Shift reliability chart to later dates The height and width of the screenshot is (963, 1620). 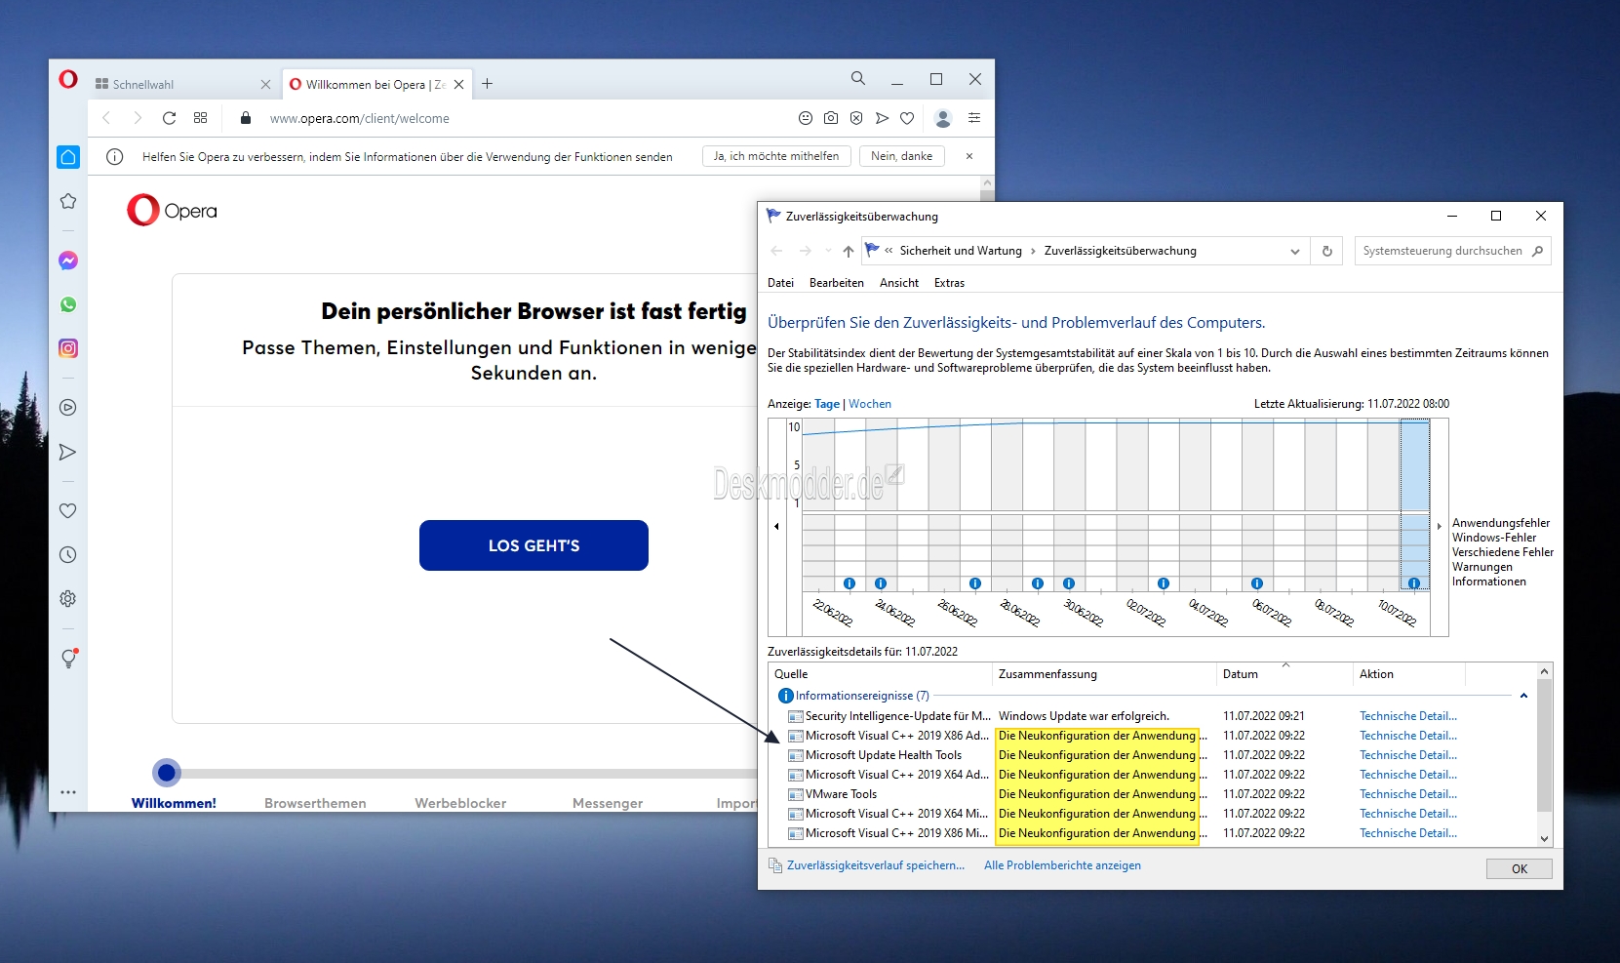pyautogui.click(x=1440, y=526)
